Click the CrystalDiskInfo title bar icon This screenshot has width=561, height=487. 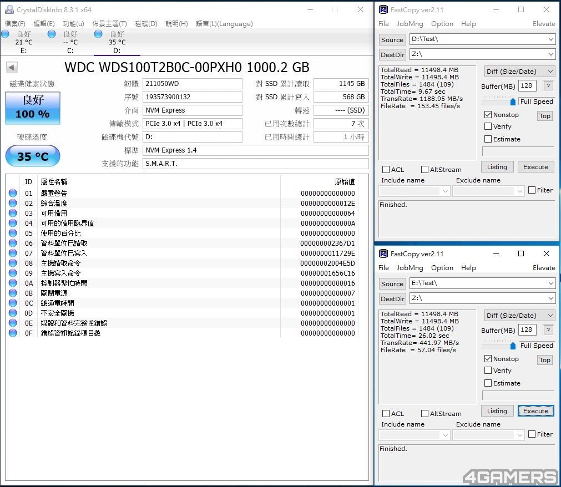[x=9, y=9]
